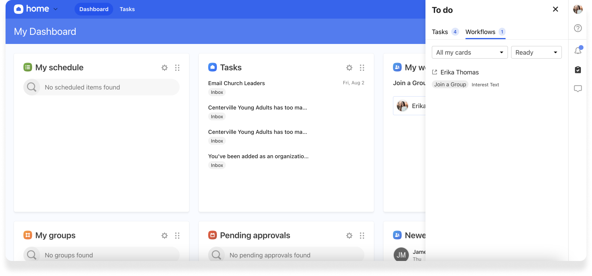Select the Workflows tab
This screenshot has height=276, width=592.
480,32
